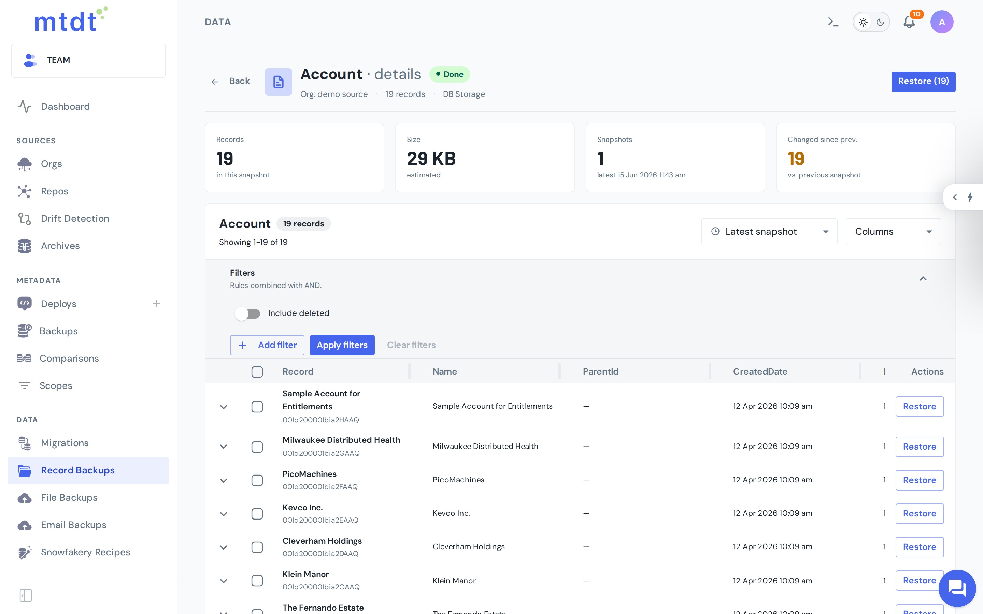Click Apply filters button
The width and height of the screenshot is (983, 614).
coord(342,345)
